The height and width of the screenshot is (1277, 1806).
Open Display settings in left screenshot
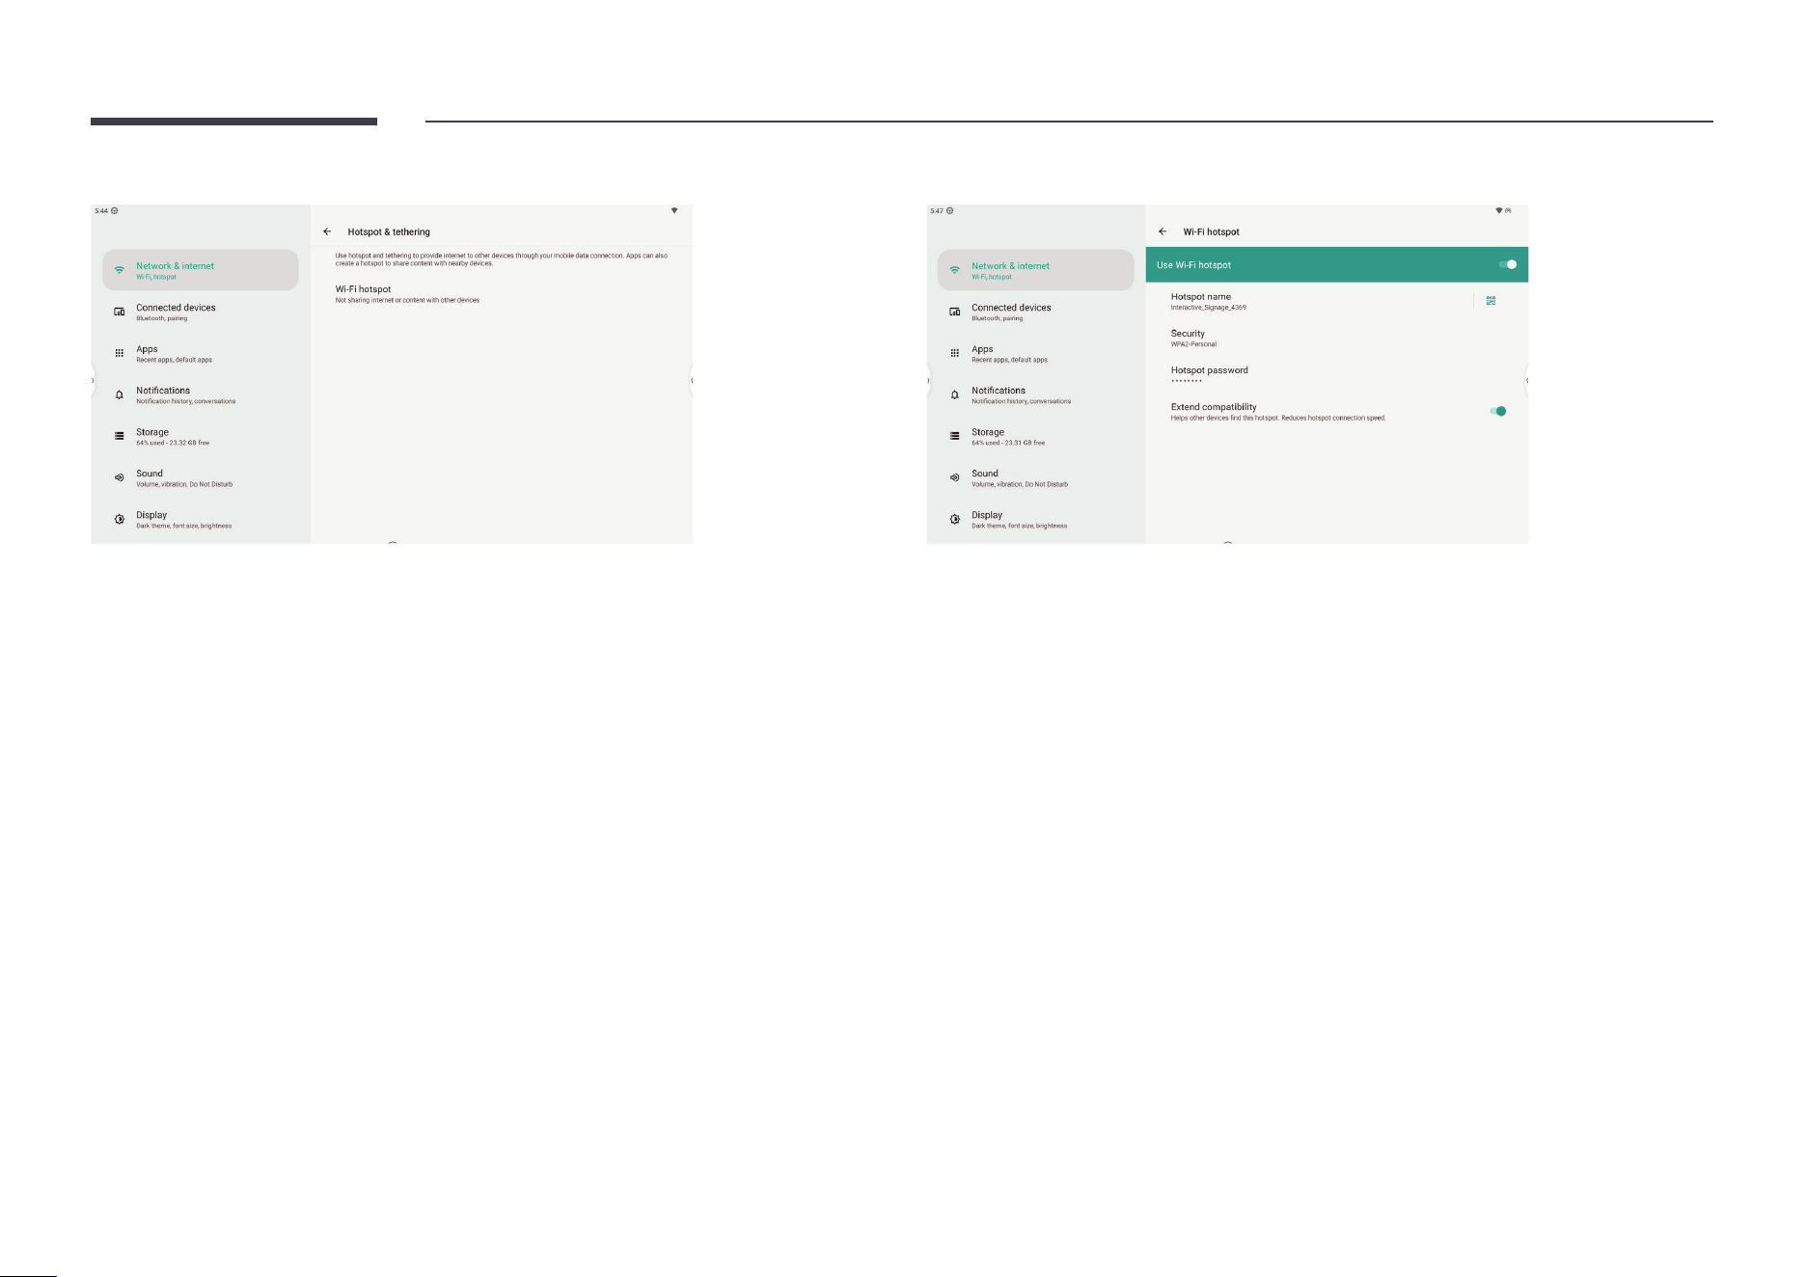tap(201, 519)
